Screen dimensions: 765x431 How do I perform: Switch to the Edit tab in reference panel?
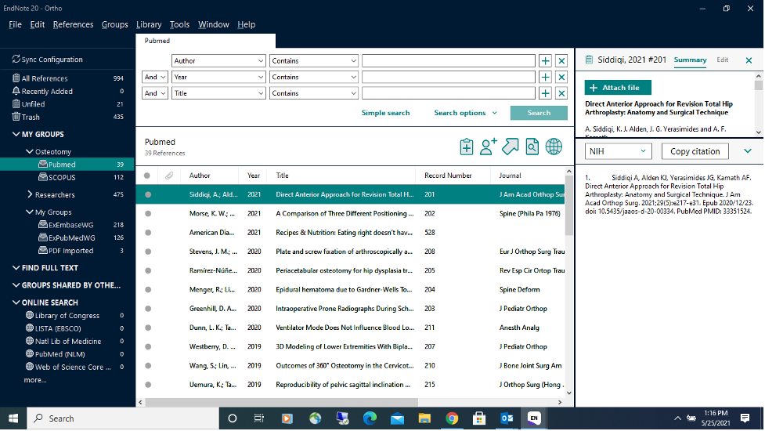tap(722, 60)
